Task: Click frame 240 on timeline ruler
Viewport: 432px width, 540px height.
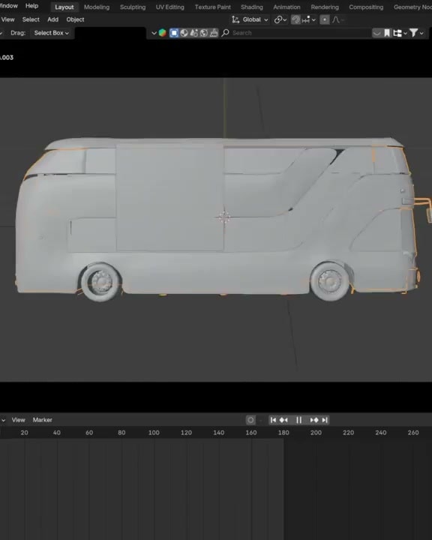Action: coord(381,433)
